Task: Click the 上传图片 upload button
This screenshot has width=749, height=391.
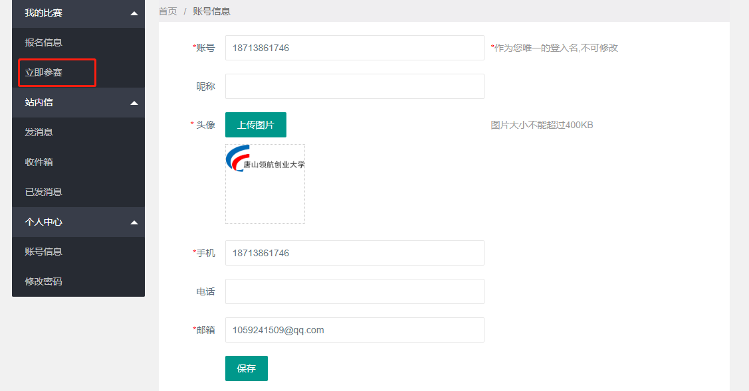Action: click(x=256, y=125)
